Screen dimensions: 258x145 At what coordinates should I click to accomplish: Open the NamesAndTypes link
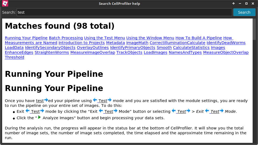coord(185,52)
